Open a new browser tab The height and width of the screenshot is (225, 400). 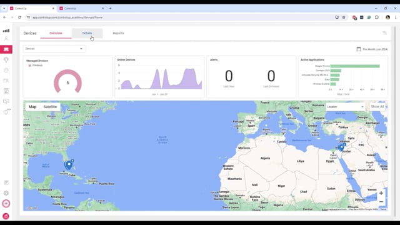(111, 8)
